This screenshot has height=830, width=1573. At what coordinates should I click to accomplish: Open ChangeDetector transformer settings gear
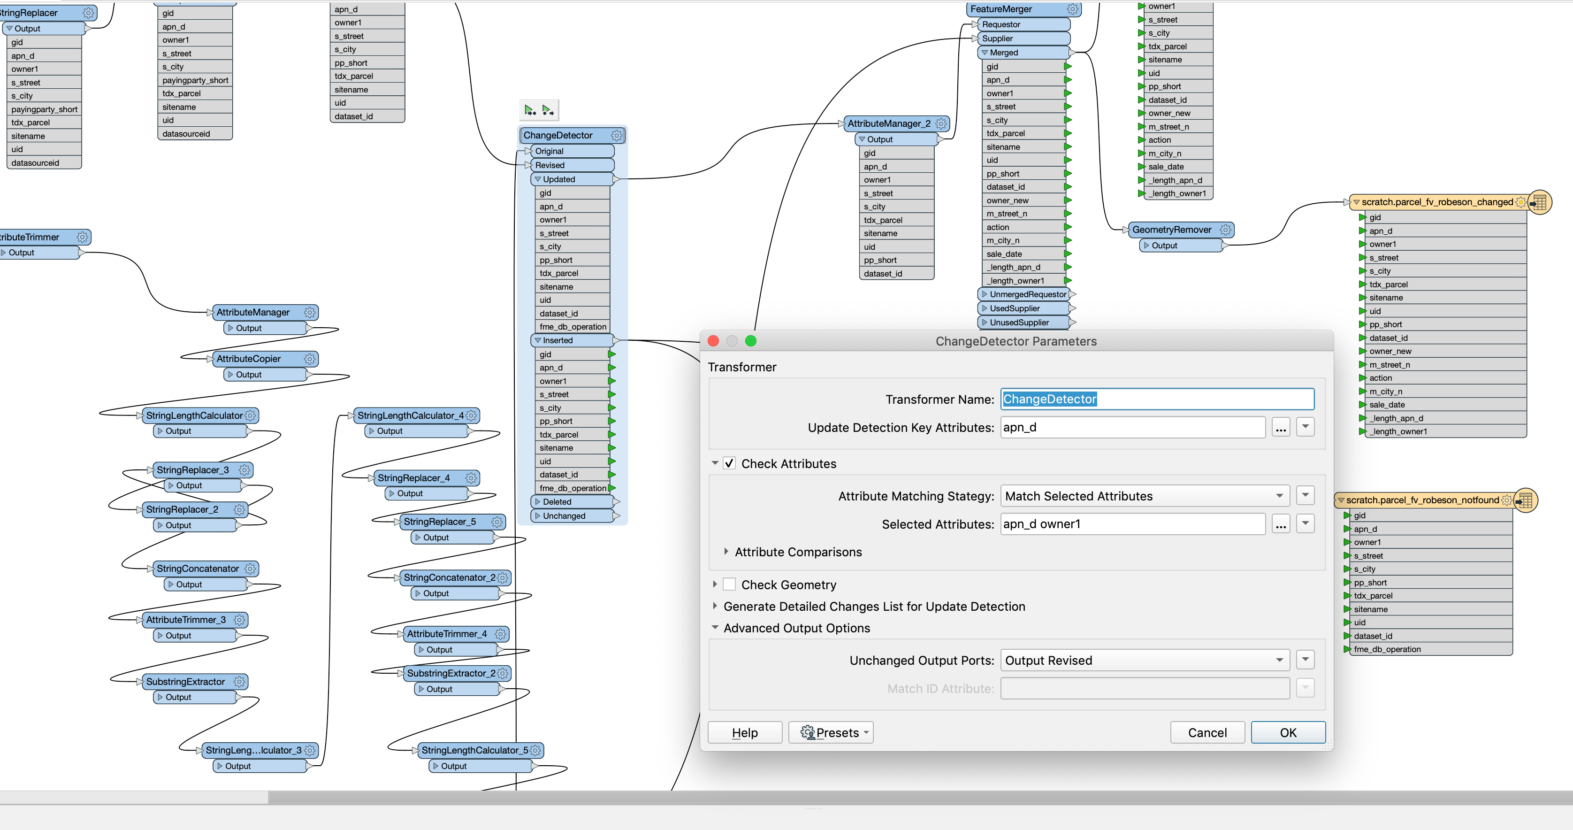pos(617,135)
